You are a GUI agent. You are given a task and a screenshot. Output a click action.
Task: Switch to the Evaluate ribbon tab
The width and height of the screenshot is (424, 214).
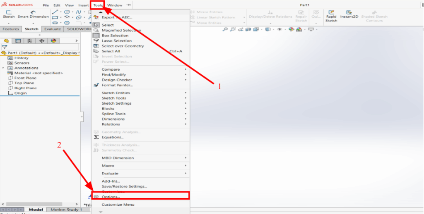pyautogui.click(x=53, y=29)
